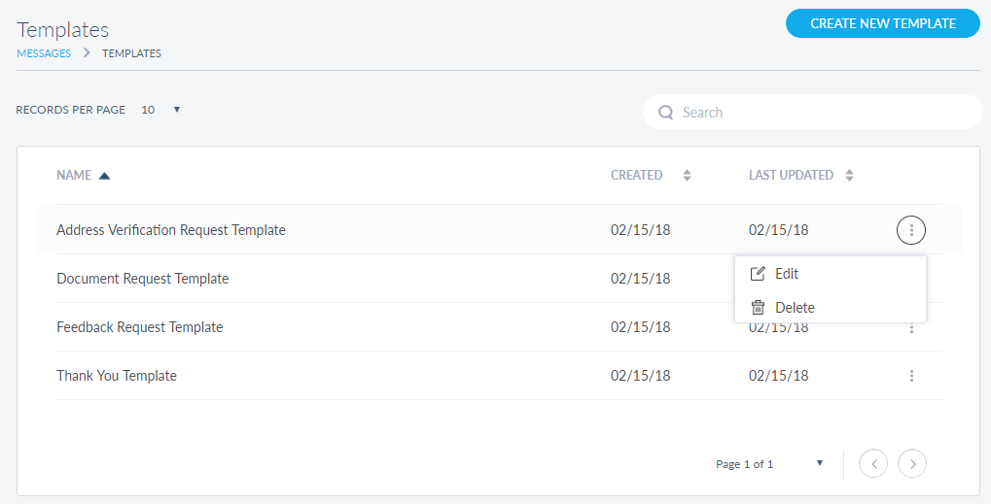Screen dimensions: 991x504
Task: Open the Thank You Template entry
Action: tap(117, 376)
